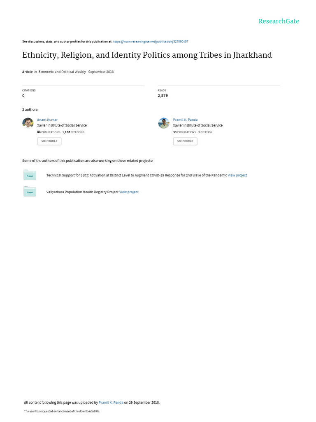
Task: Click Xavier Institute affiliation under Anant Kumar
Action: pyautogui.click(x=62, y=125)
